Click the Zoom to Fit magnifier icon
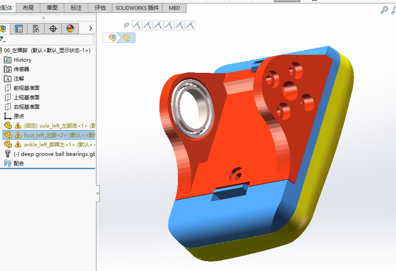Image resolution: width=396 pixels, height=271 pixels. (x=384, y=10)
